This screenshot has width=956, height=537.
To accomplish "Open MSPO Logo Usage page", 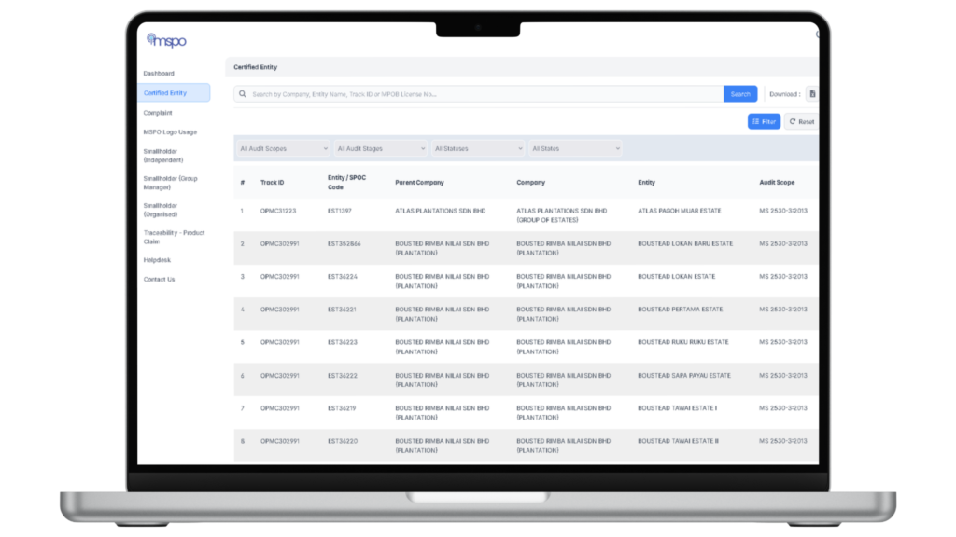I will click(170, 132).
